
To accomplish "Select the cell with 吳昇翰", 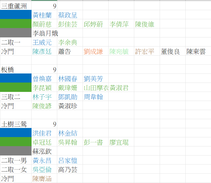I will [70, 142].
